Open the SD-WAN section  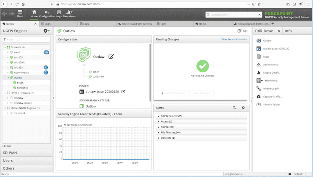(26, 153)
